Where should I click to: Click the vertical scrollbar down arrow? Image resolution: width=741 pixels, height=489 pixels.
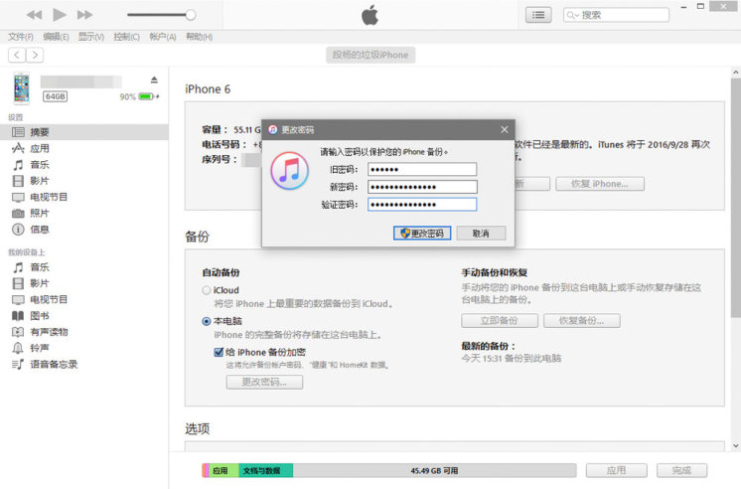tap(736, 445)
